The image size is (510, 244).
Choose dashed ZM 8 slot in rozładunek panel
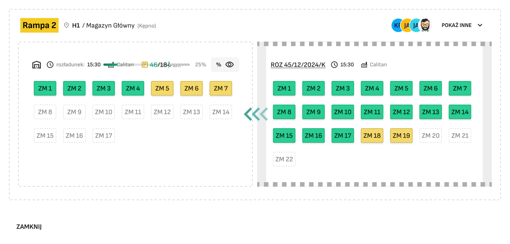tap(45, 112)
